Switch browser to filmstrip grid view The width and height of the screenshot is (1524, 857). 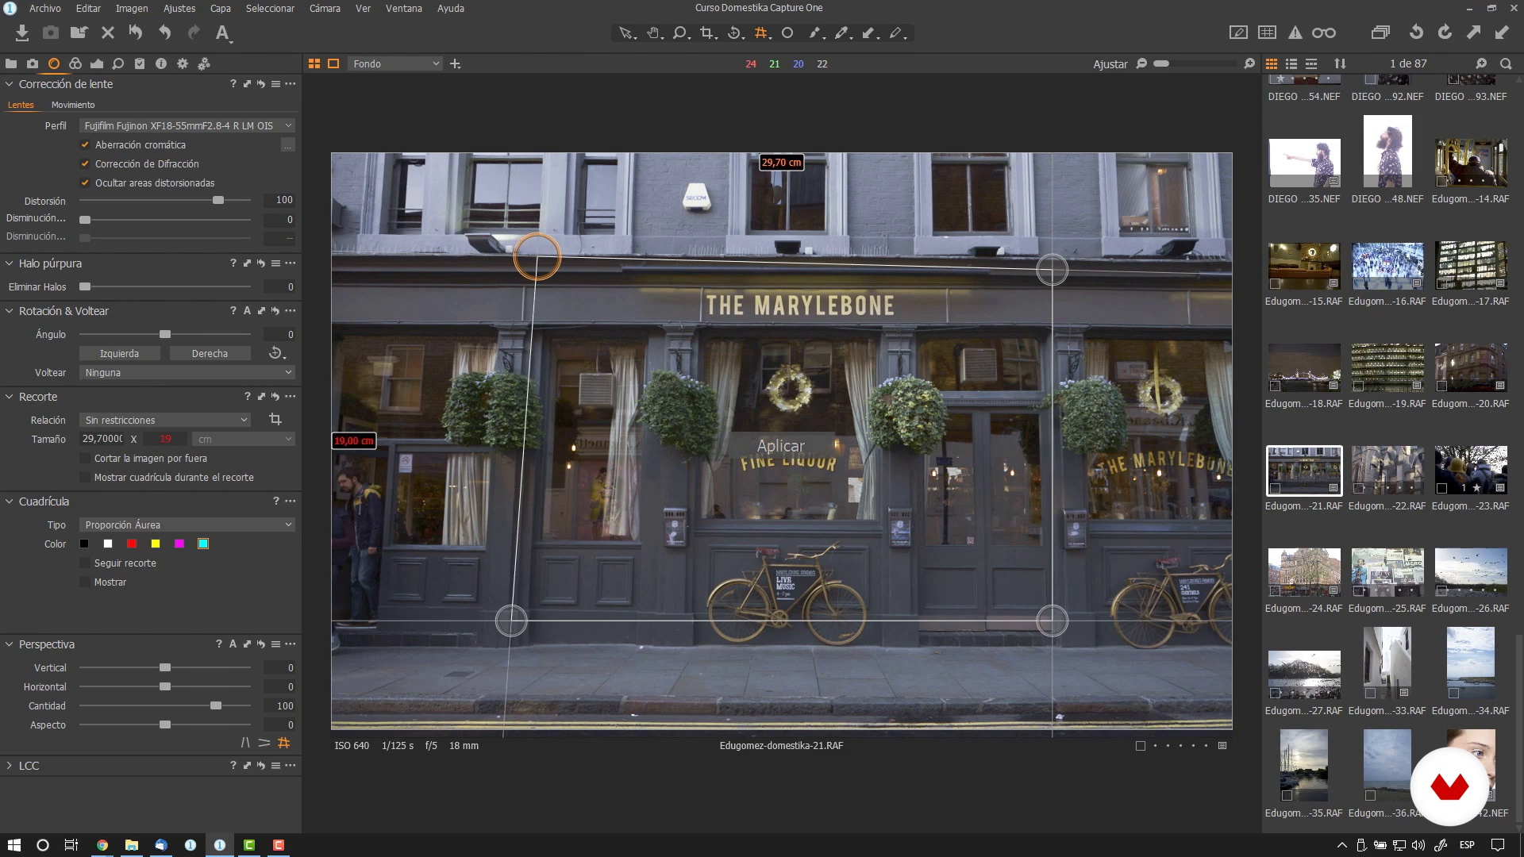pyautogui.click(x=1272, y=63)
